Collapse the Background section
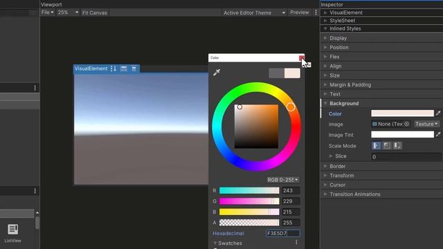 click(325, 103)
